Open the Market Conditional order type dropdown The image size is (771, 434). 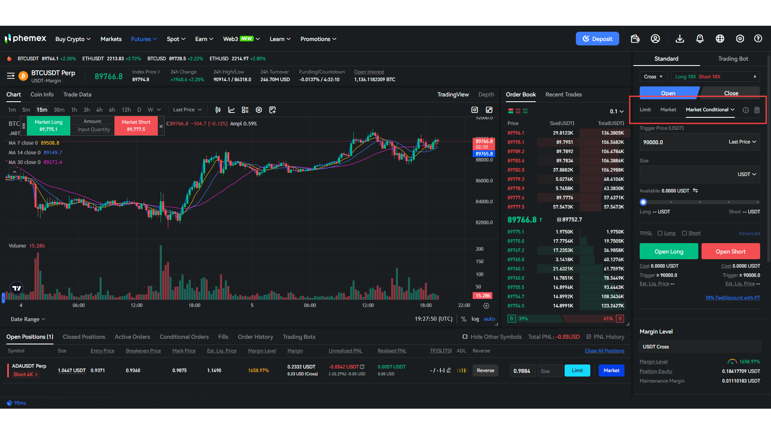[x=709, y=109]
